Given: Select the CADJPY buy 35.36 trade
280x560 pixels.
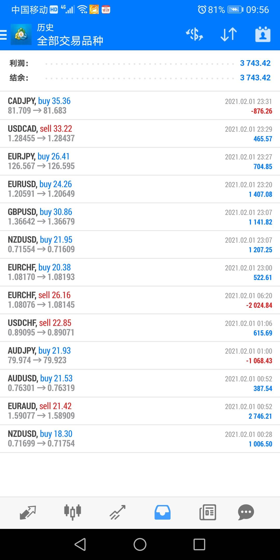Looking at the screenshot, I should coord(140,106).
